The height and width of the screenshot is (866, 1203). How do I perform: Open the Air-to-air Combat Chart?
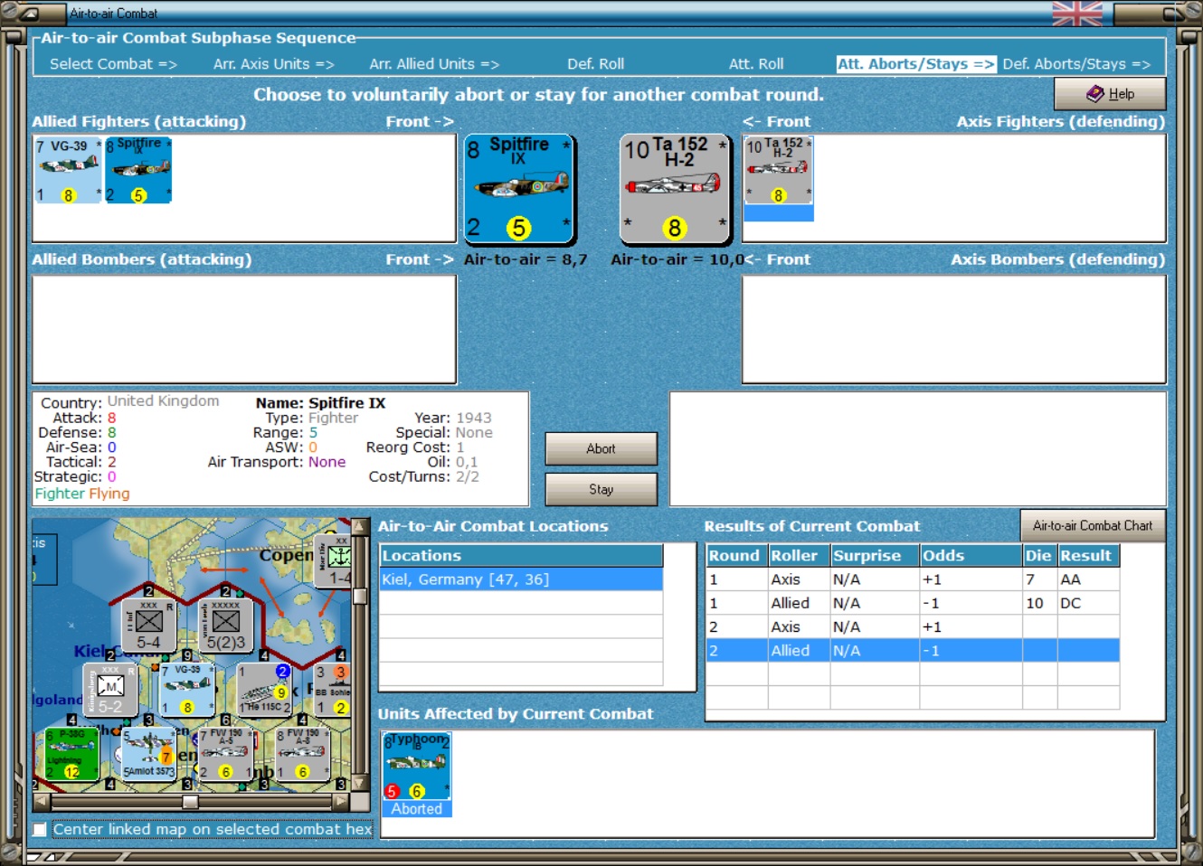(x=1093, y=525)
